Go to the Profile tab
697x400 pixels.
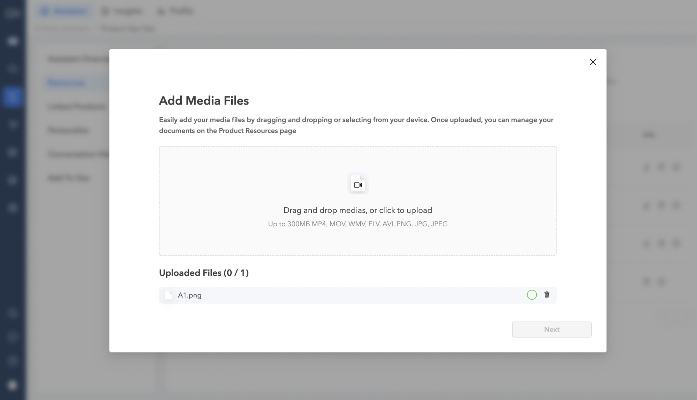[176, 11]
